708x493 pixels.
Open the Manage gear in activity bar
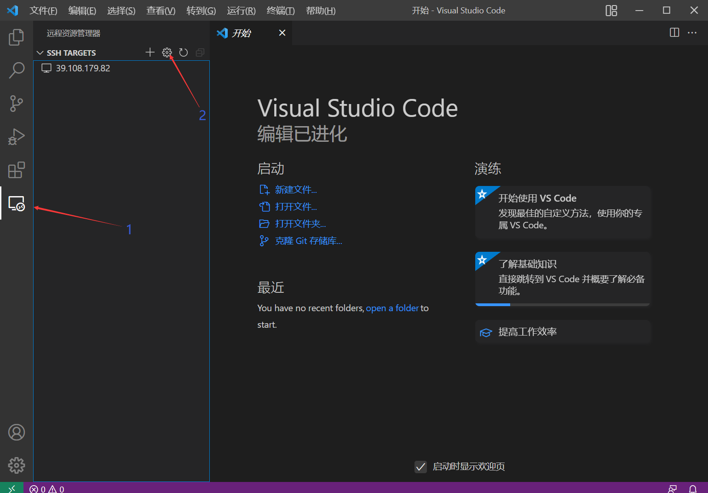17,465
